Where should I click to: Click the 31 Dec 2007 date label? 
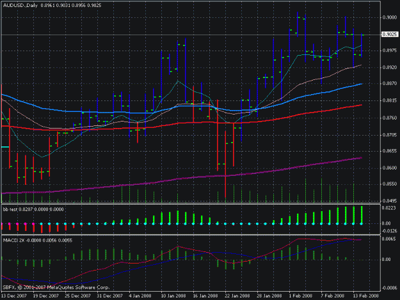pos(109,296)
